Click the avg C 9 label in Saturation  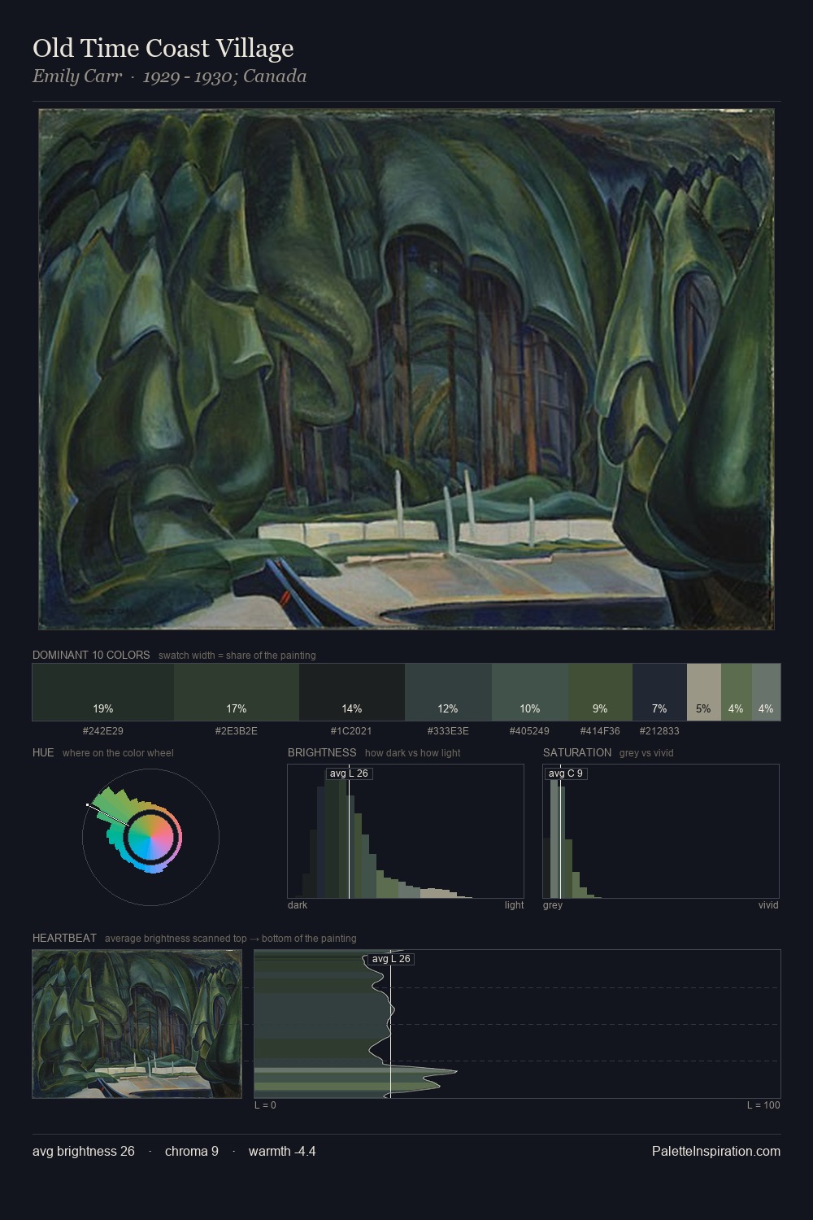565,773
